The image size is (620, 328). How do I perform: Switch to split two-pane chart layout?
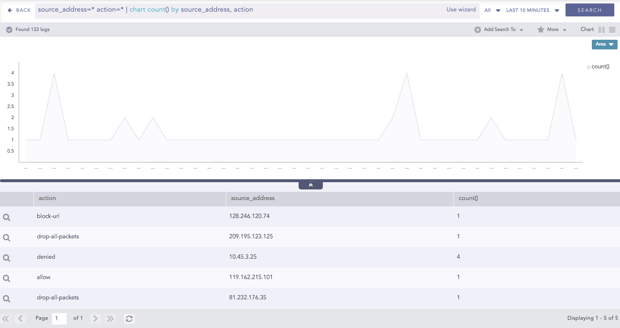coord(602,30)
